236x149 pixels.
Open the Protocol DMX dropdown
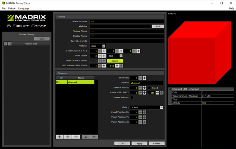click(x=104, y=46)
